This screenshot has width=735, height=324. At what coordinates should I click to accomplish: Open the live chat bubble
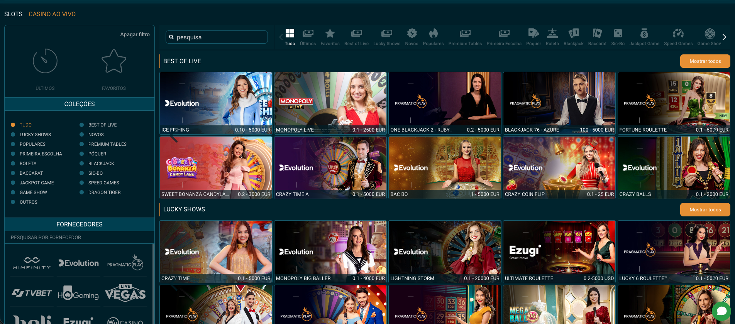pyautogui.click(x=721, y=311)
